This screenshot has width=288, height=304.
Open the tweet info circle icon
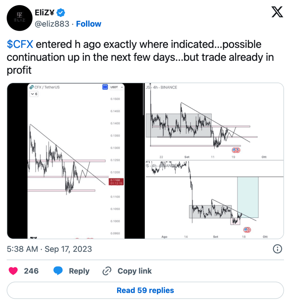click(x=277, y=249)
